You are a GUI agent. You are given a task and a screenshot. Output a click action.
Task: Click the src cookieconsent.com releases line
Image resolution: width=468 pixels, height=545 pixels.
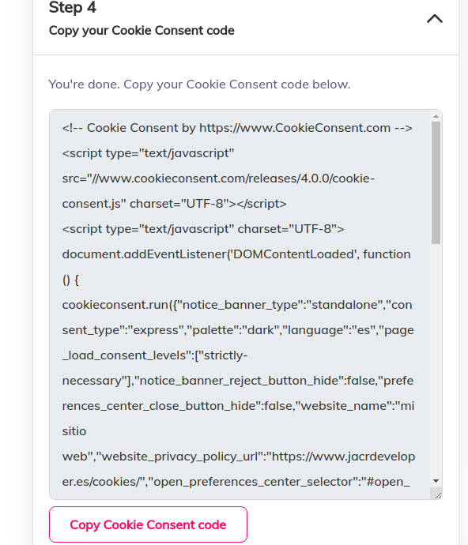pos(218,179)
